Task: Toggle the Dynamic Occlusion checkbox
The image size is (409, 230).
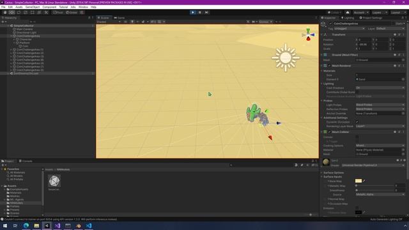Action: point(357,122)
